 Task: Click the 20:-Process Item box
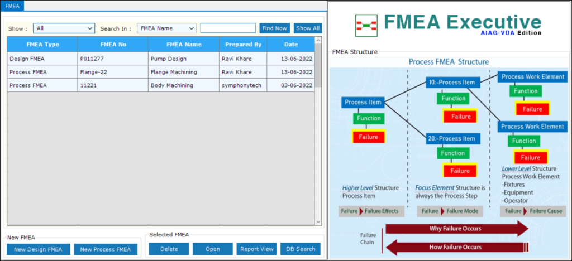453,139
